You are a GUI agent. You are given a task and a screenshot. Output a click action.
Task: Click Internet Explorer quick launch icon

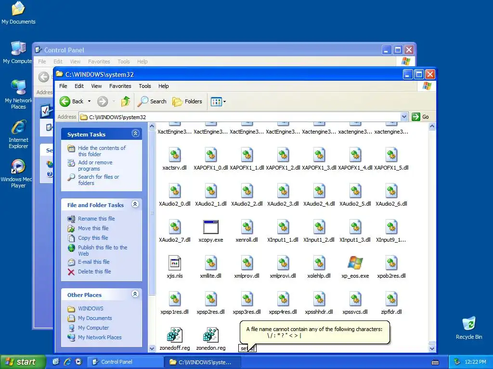pos(67,361)
